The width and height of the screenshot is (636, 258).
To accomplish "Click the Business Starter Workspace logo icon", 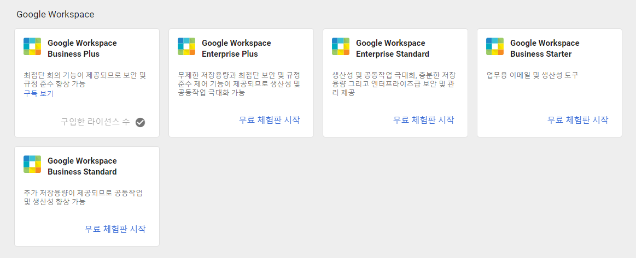I will (495, 46).
